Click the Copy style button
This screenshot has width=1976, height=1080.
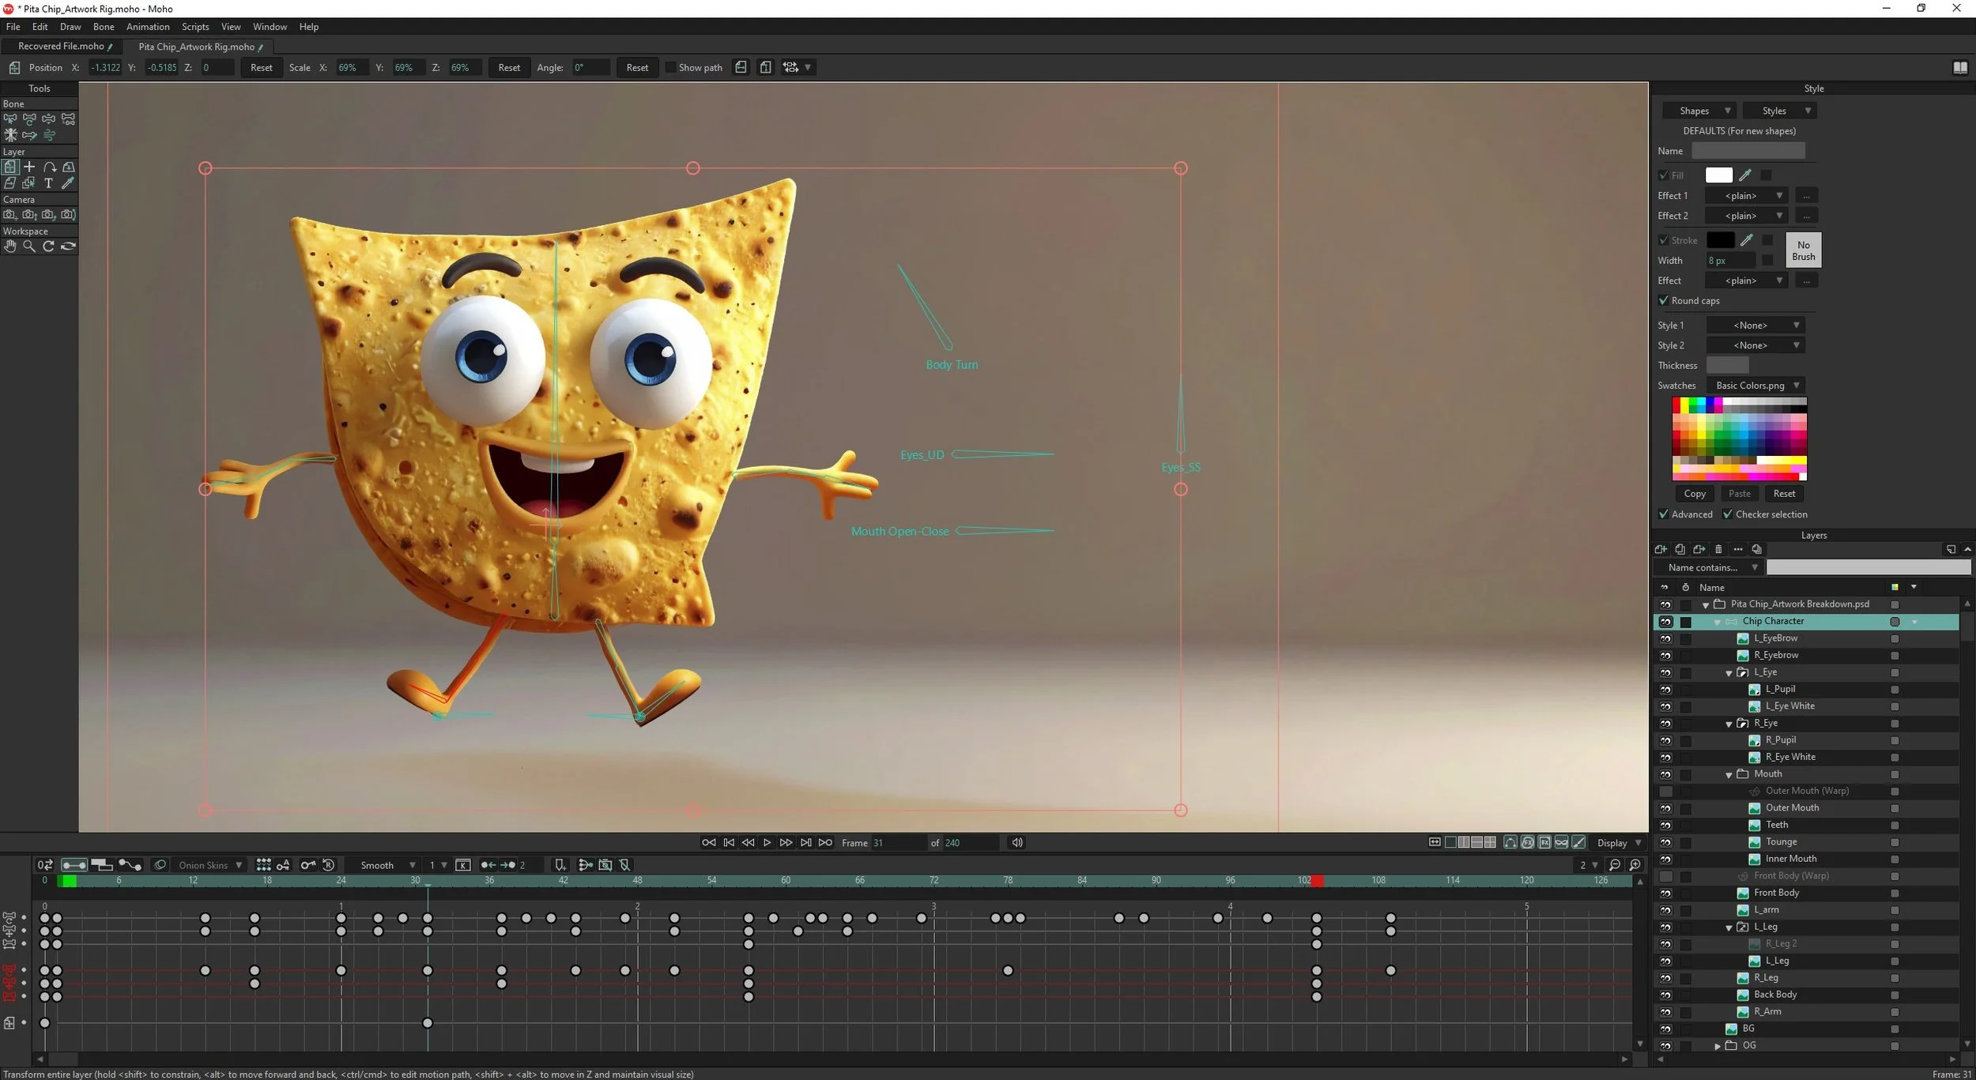click(x=1695, y=494)
